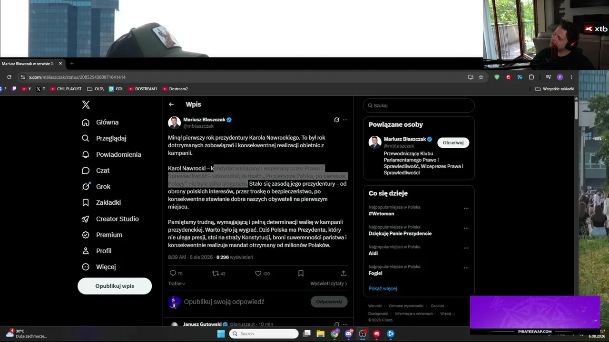Bookmark this page with the star icon
609x342 pixels.
[481, 77]
